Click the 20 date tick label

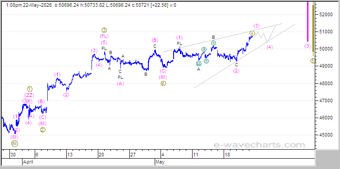tap(101, 155)
